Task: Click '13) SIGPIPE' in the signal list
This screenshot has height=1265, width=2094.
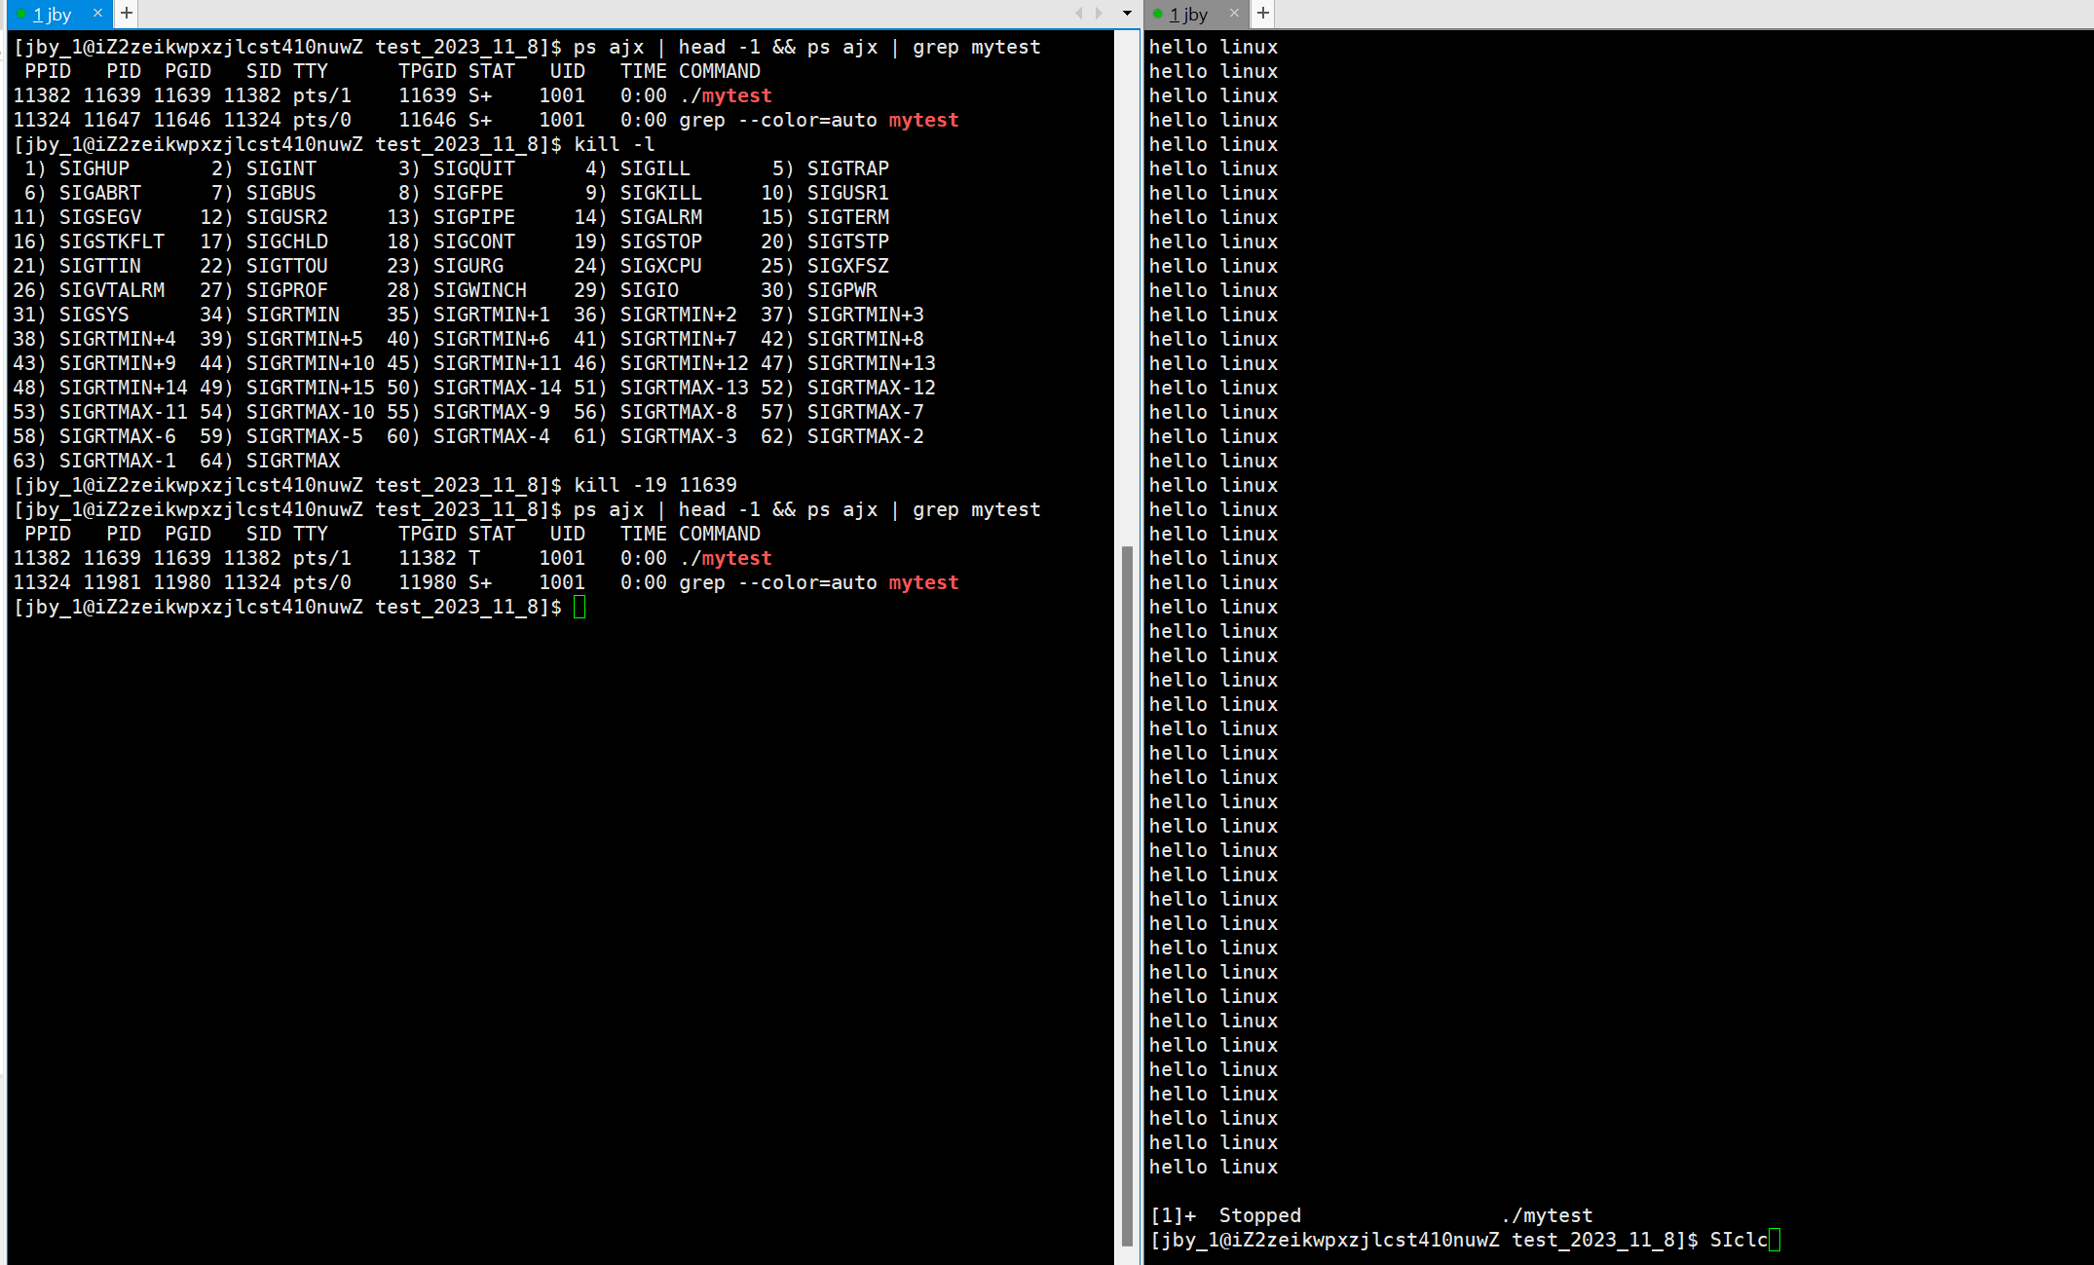Action: tap(451, 217)
